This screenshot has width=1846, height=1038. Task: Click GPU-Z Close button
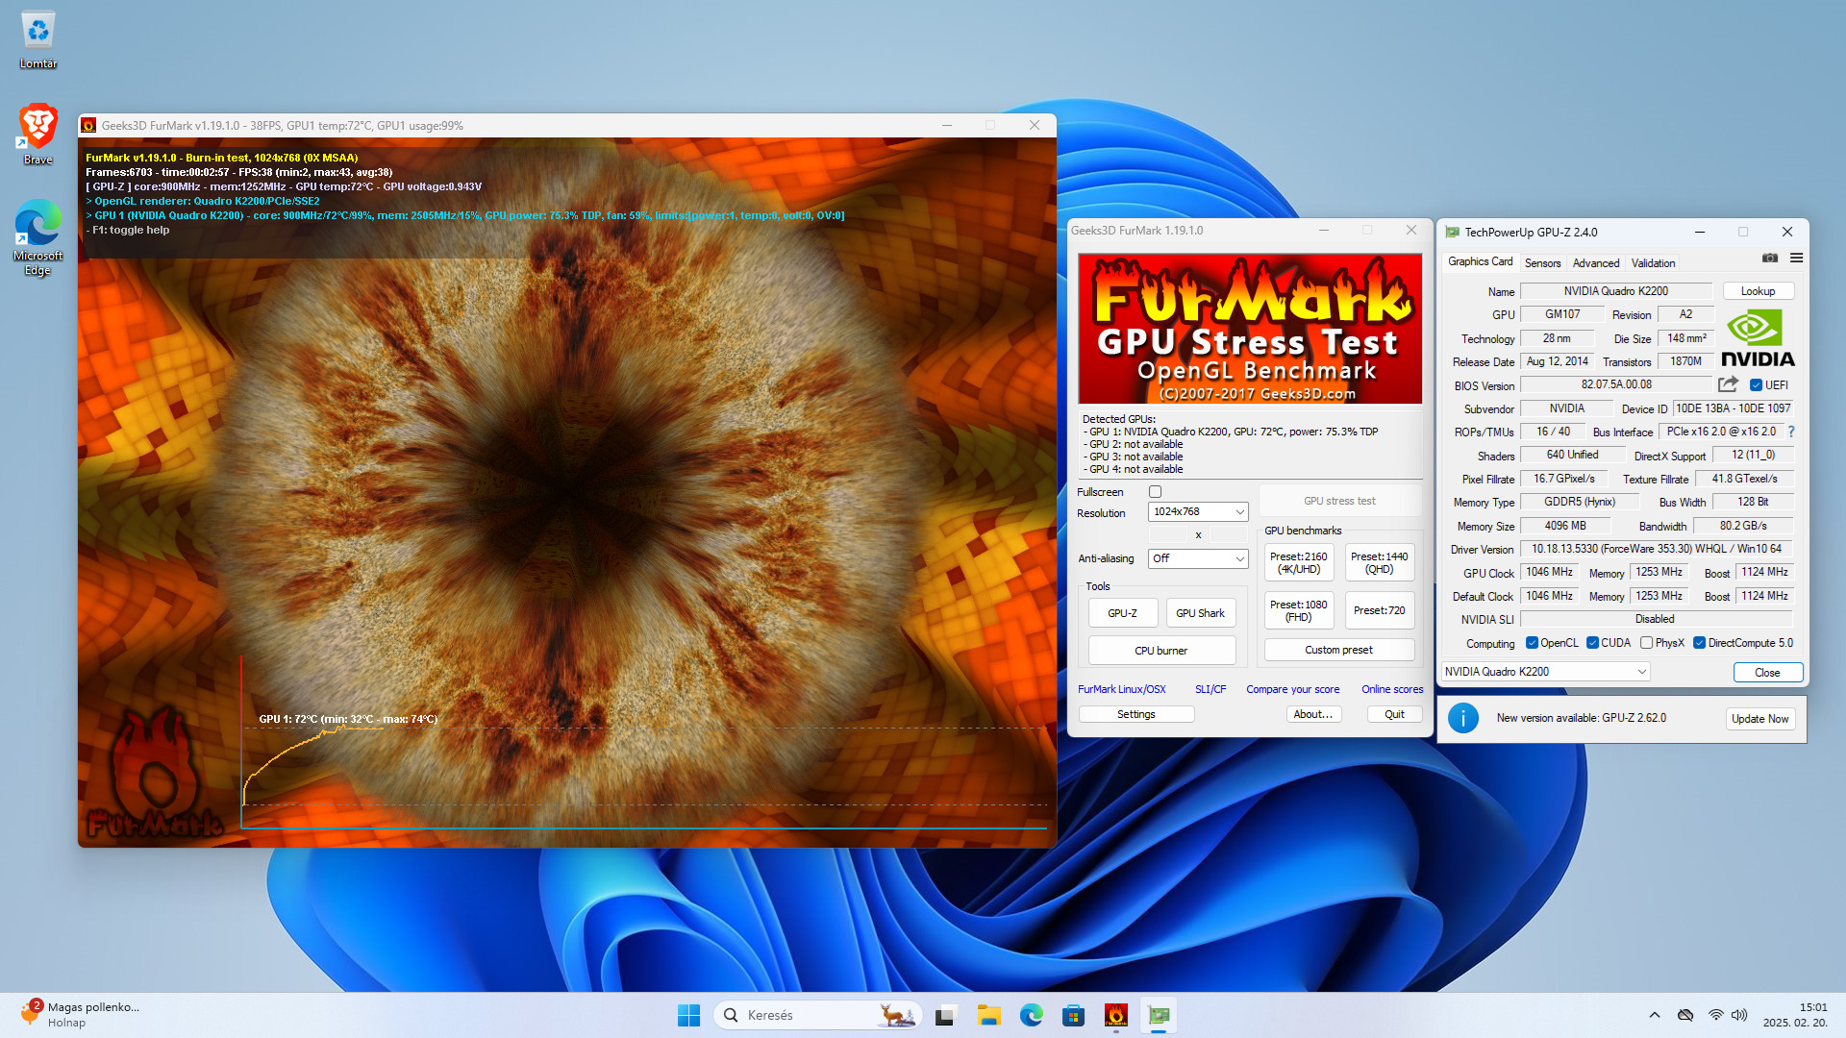[x=1767, y=673]
